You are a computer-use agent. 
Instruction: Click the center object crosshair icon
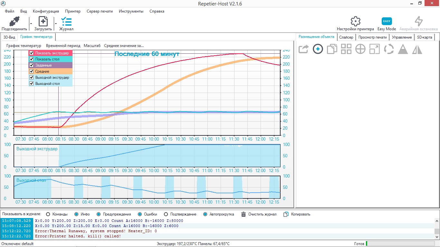[360, 49]
